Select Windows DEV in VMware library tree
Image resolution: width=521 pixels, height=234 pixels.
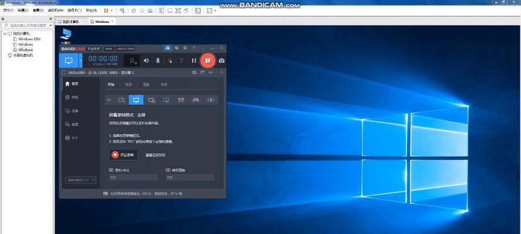tap(29, 39)
